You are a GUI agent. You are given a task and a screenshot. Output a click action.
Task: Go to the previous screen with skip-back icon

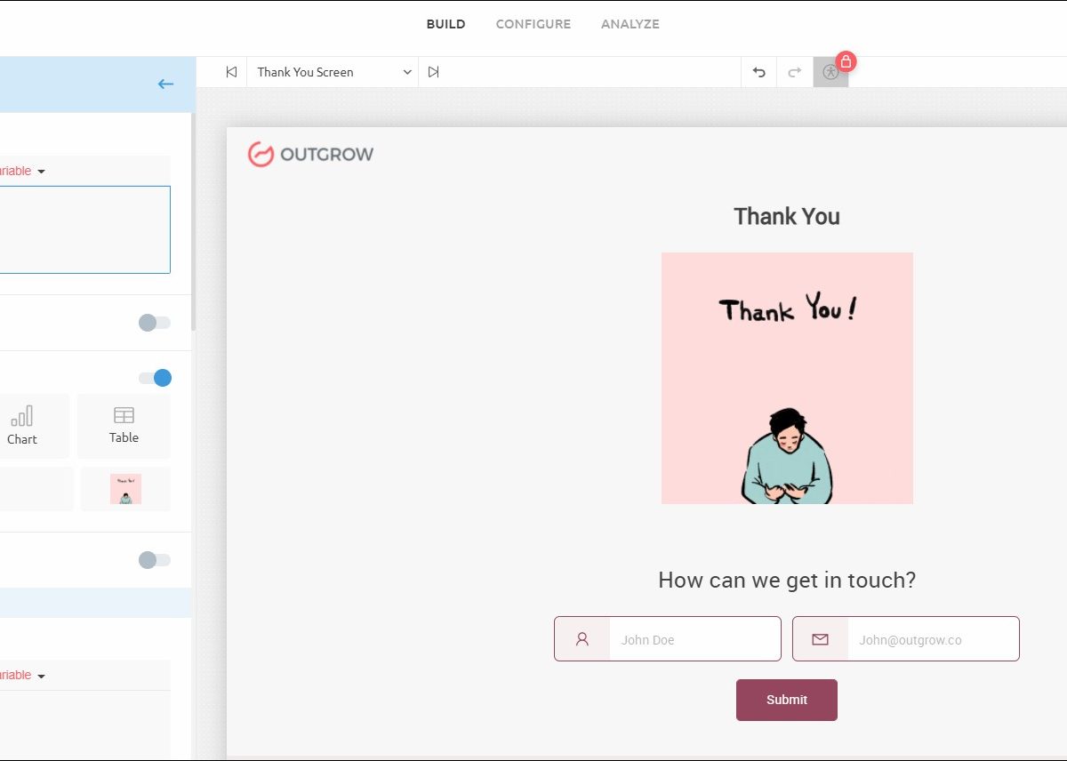tap(231, 72)
